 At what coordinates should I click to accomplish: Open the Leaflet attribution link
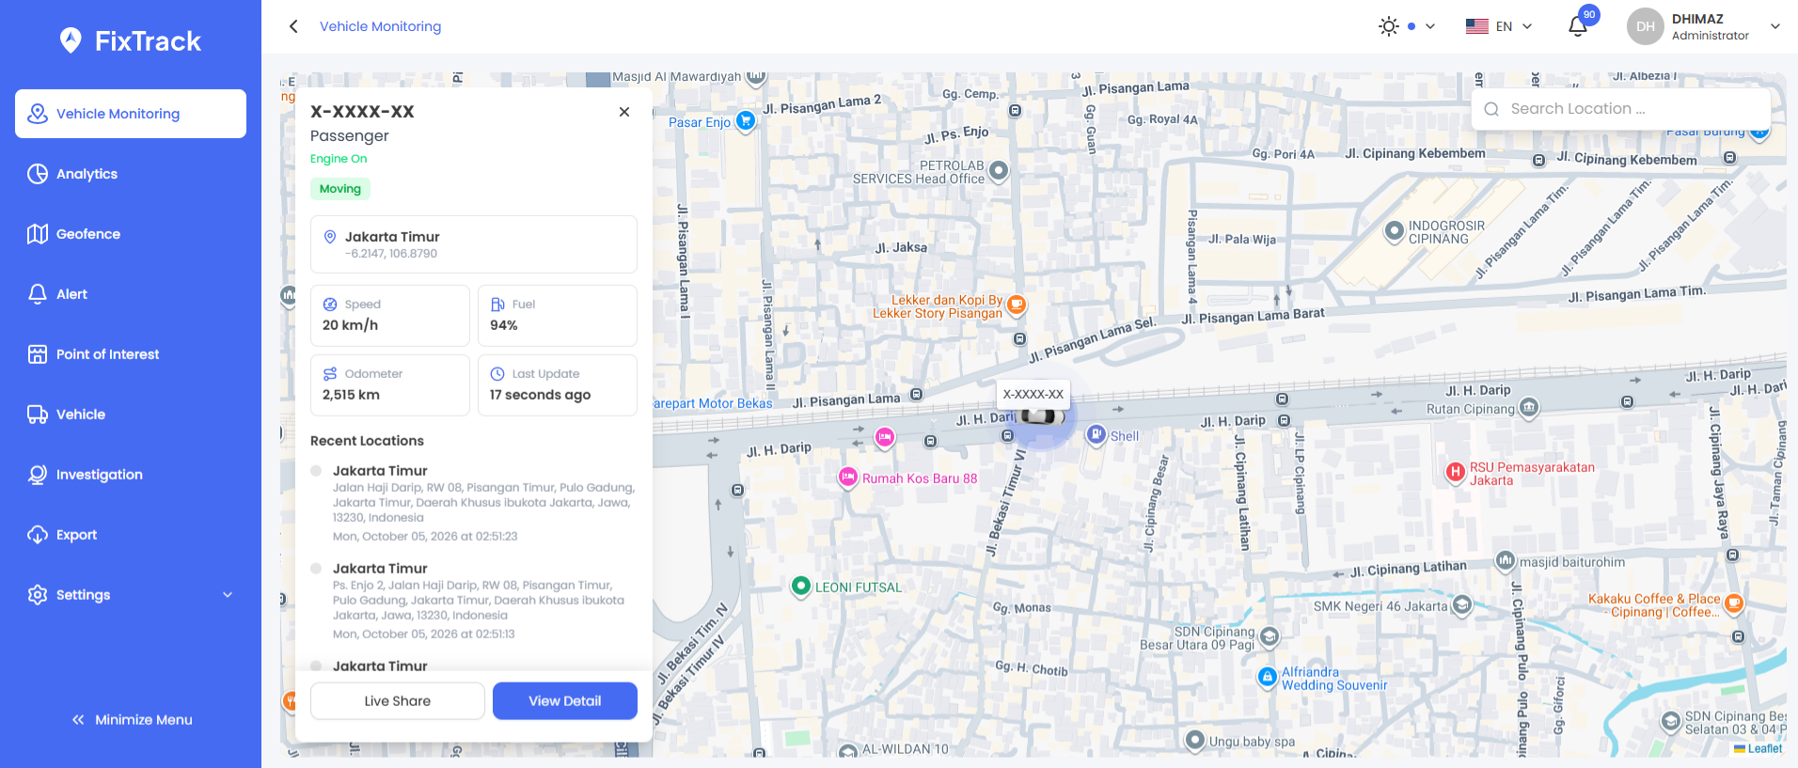pyautogui.click(x=1759, y=748)
